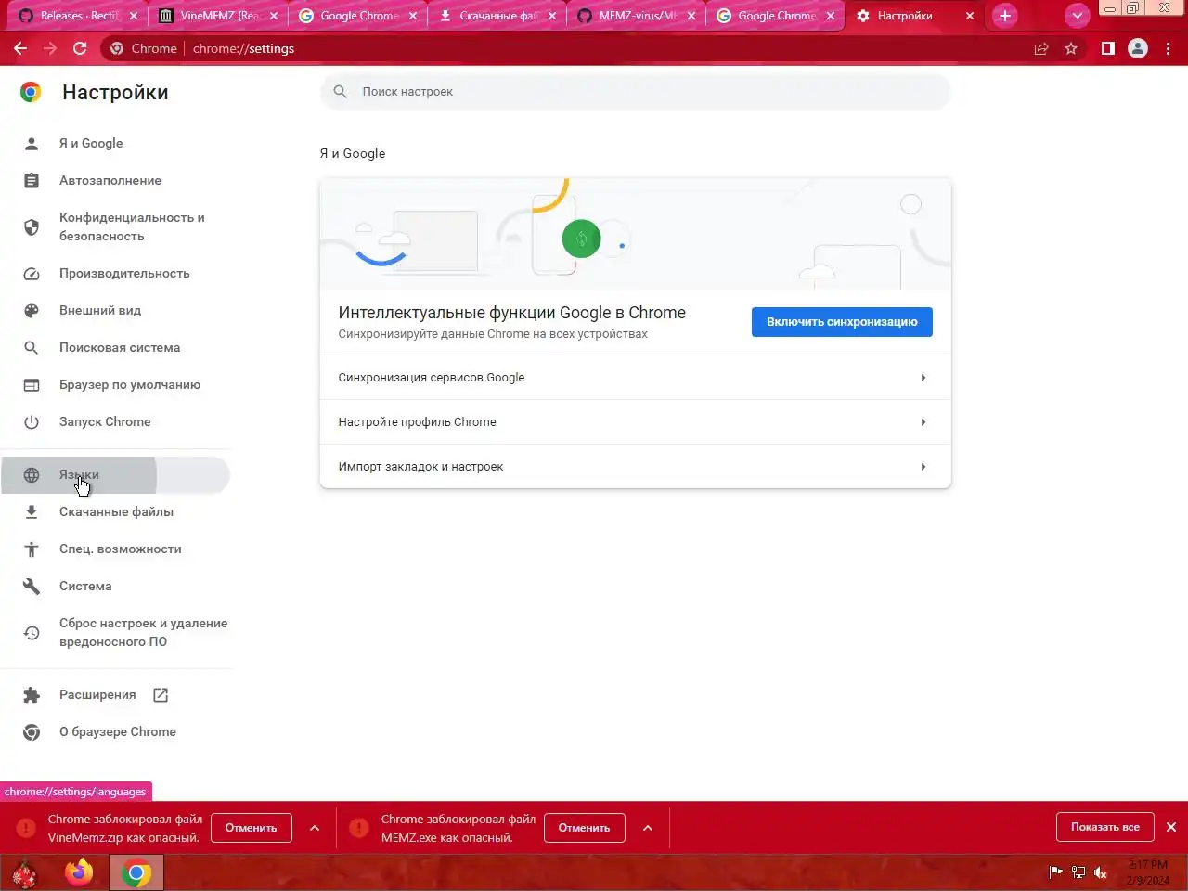The height and width of the screenshot is (891, 1188).
Task: Open Я и Google person icon
Action: point(32,144)
